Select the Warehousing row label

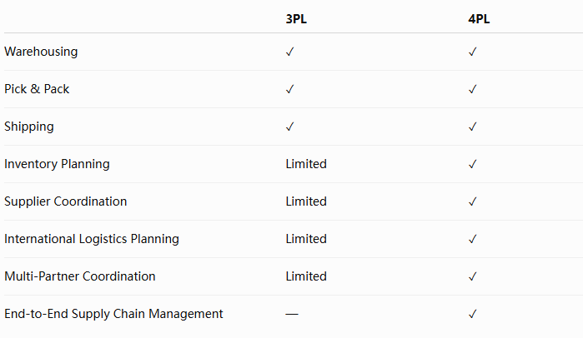point(41,52)
